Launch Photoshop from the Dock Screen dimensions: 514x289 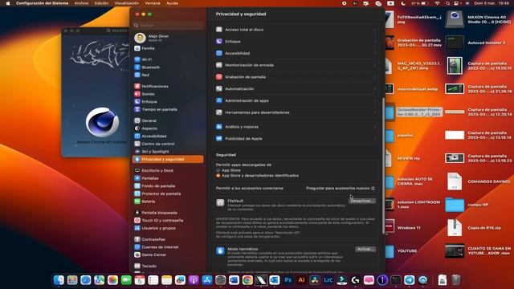click(x=288, y=280)
